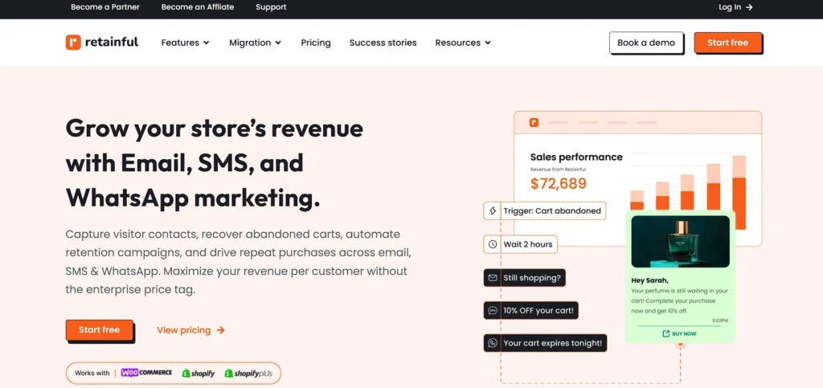Click the WhatsApp icon beside cart expires tonight

point(493,343)
